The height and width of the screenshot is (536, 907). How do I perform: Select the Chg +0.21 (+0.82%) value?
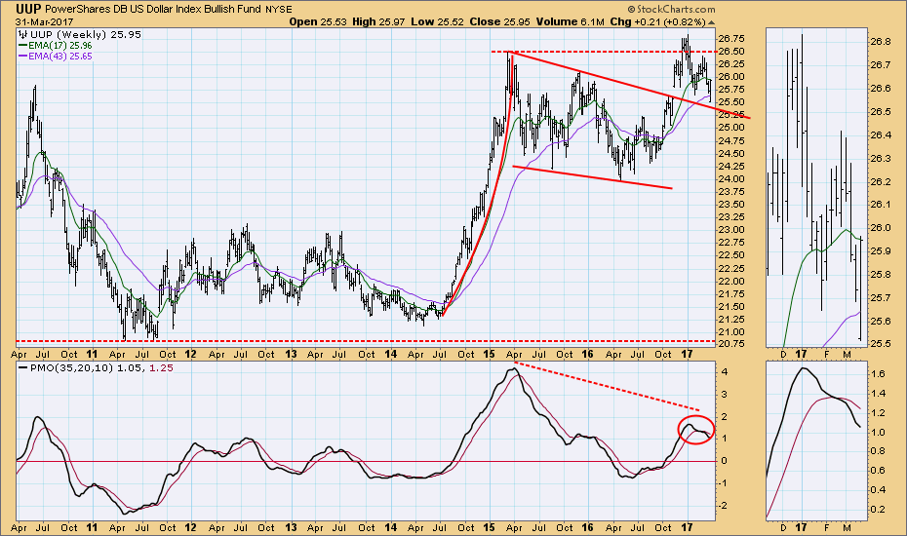click(657, 22)
